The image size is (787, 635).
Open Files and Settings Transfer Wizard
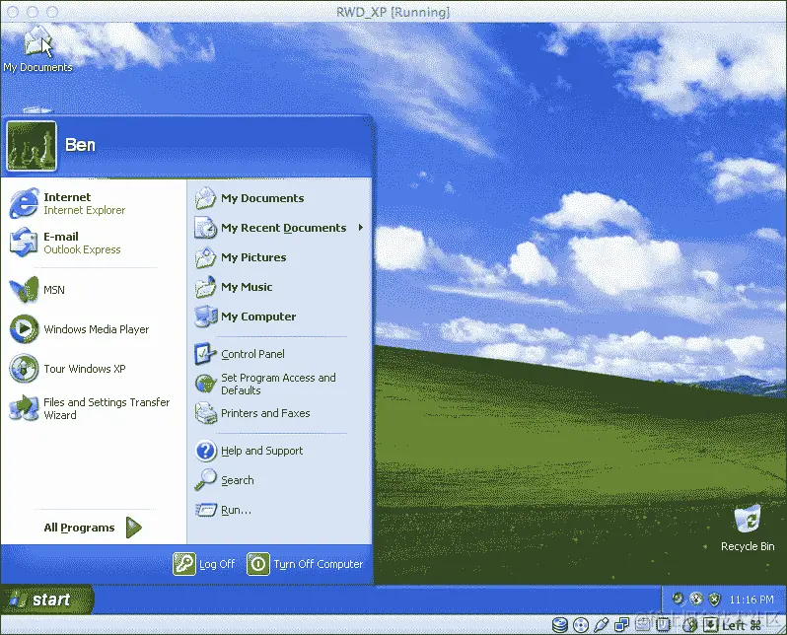click(90, 408)
